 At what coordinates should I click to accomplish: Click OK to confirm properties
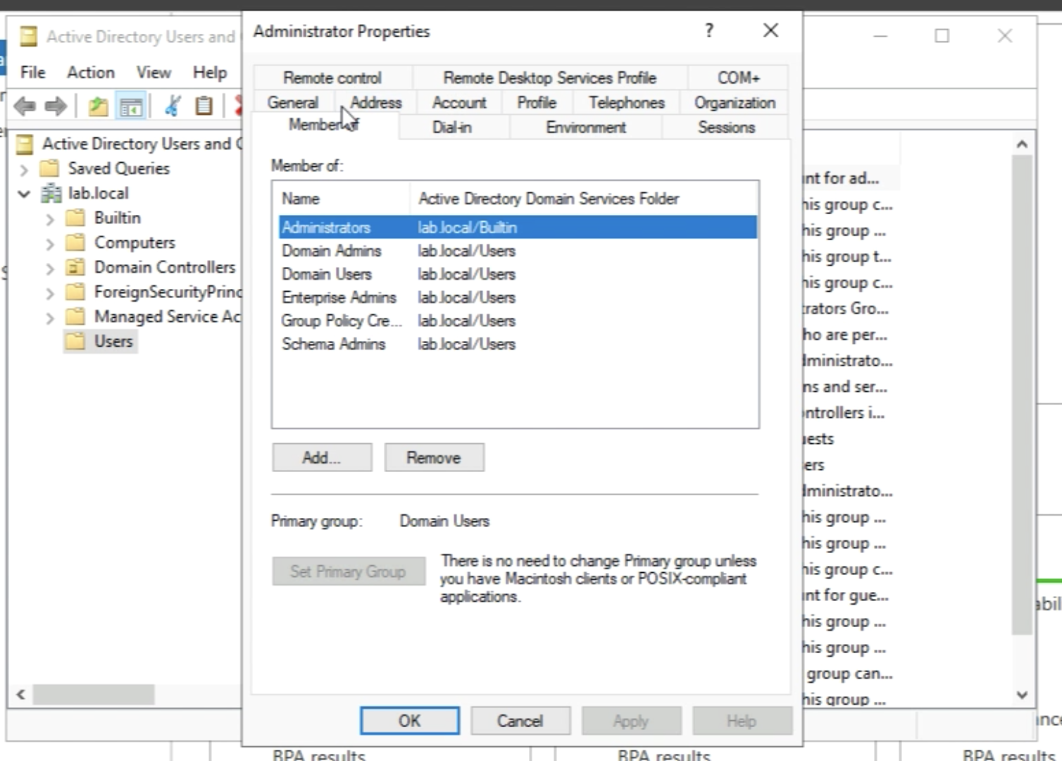[x=409, y=721]
